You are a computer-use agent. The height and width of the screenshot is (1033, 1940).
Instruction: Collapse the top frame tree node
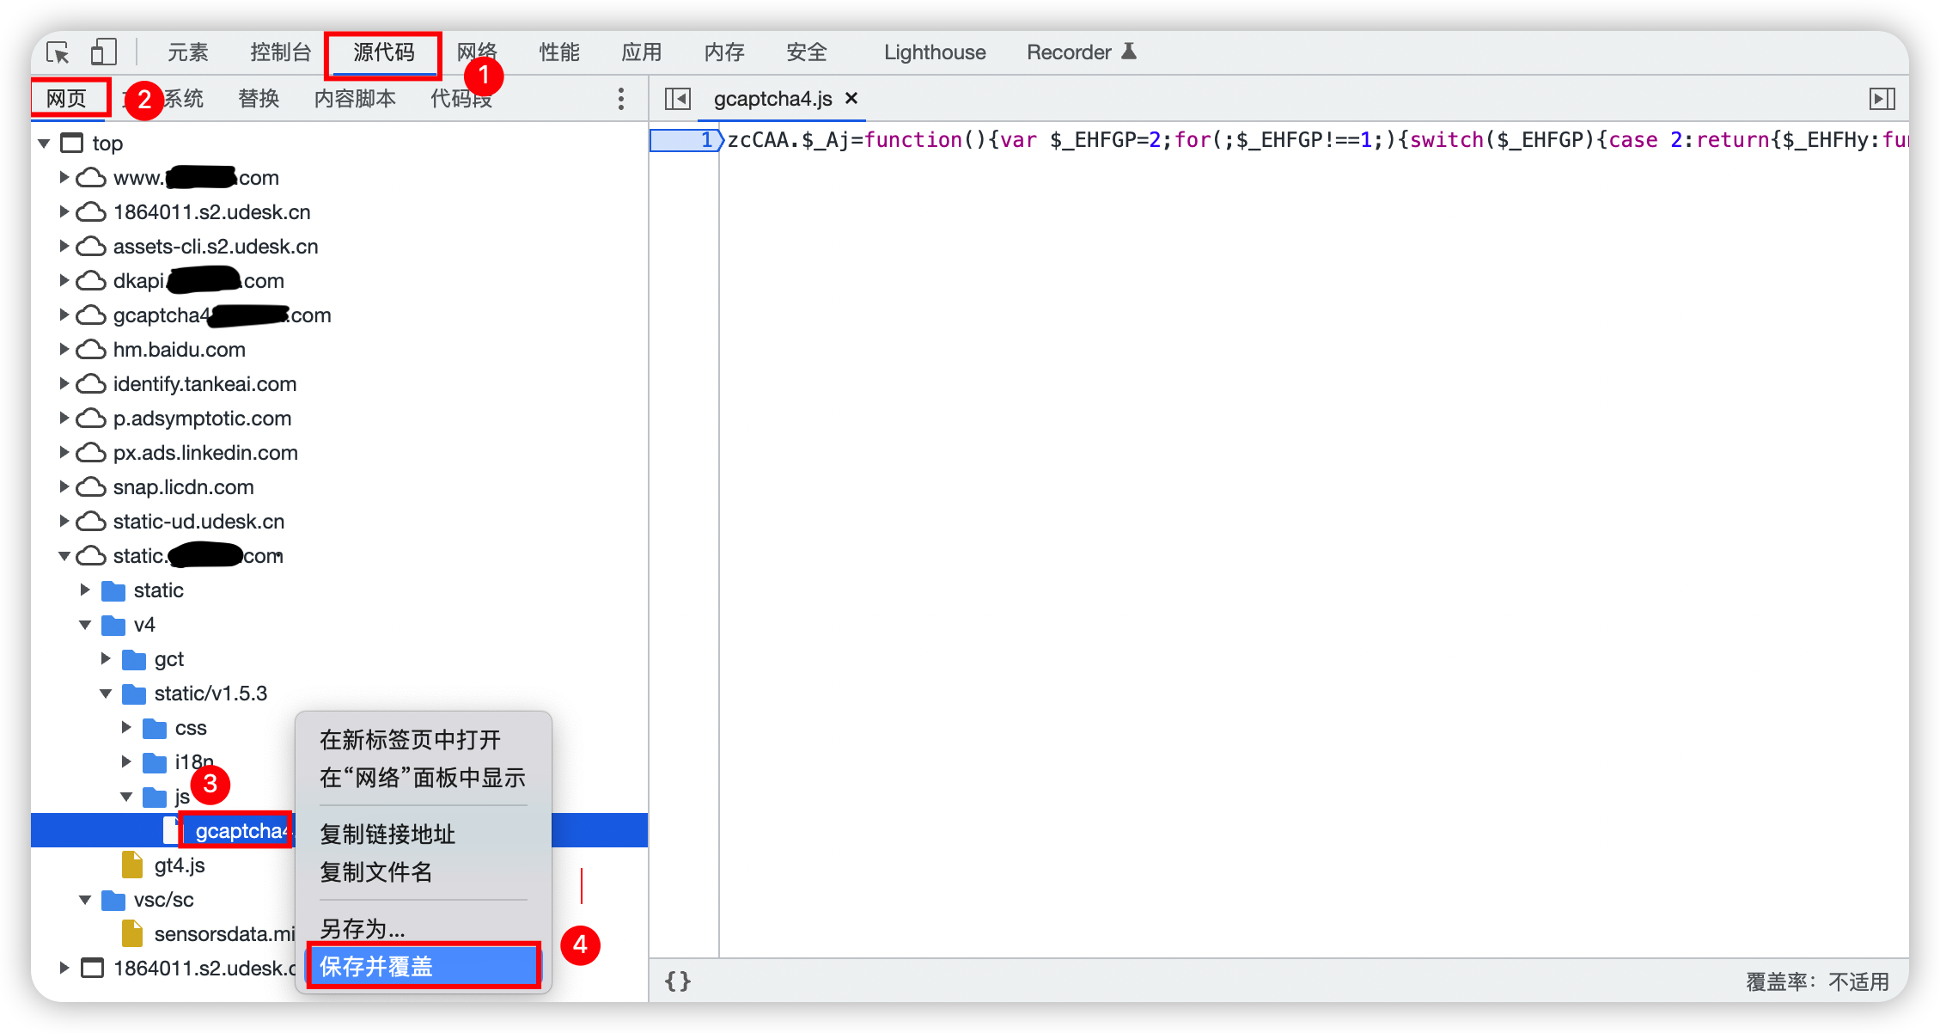tap(44, 144)
